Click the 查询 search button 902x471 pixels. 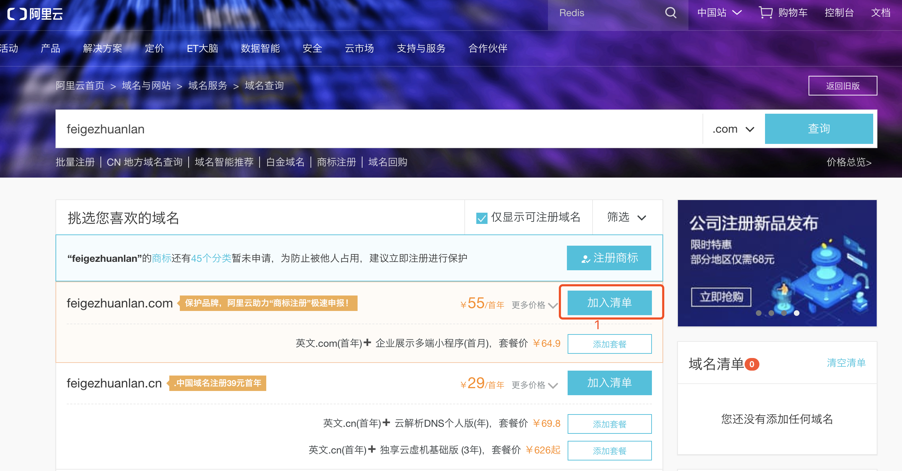819,129
